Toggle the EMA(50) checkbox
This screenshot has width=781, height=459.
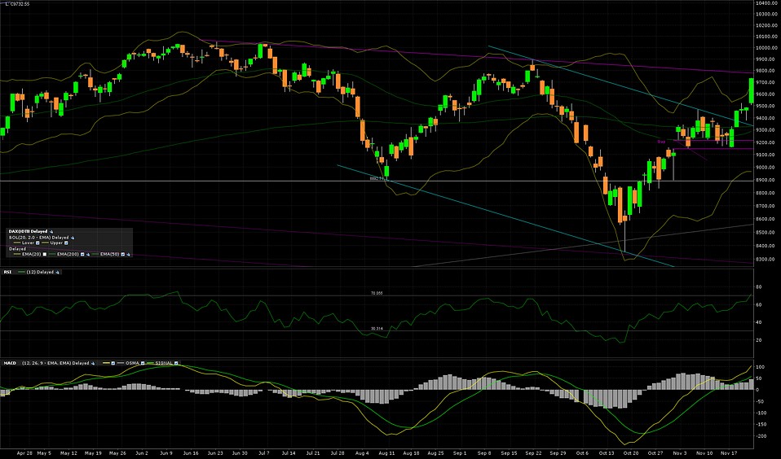pos(122,255)
